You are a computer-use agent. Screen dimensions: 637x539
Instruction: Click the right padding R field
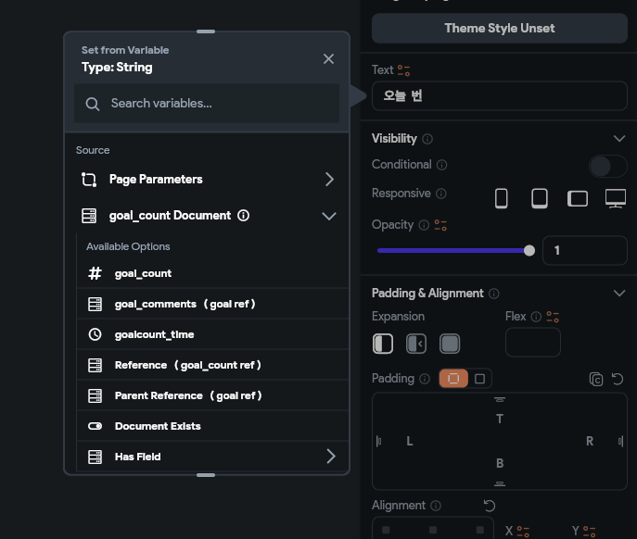tap(590, 441)
